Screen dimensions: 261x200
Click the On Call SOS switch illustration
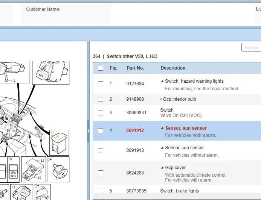coord(51,70)
